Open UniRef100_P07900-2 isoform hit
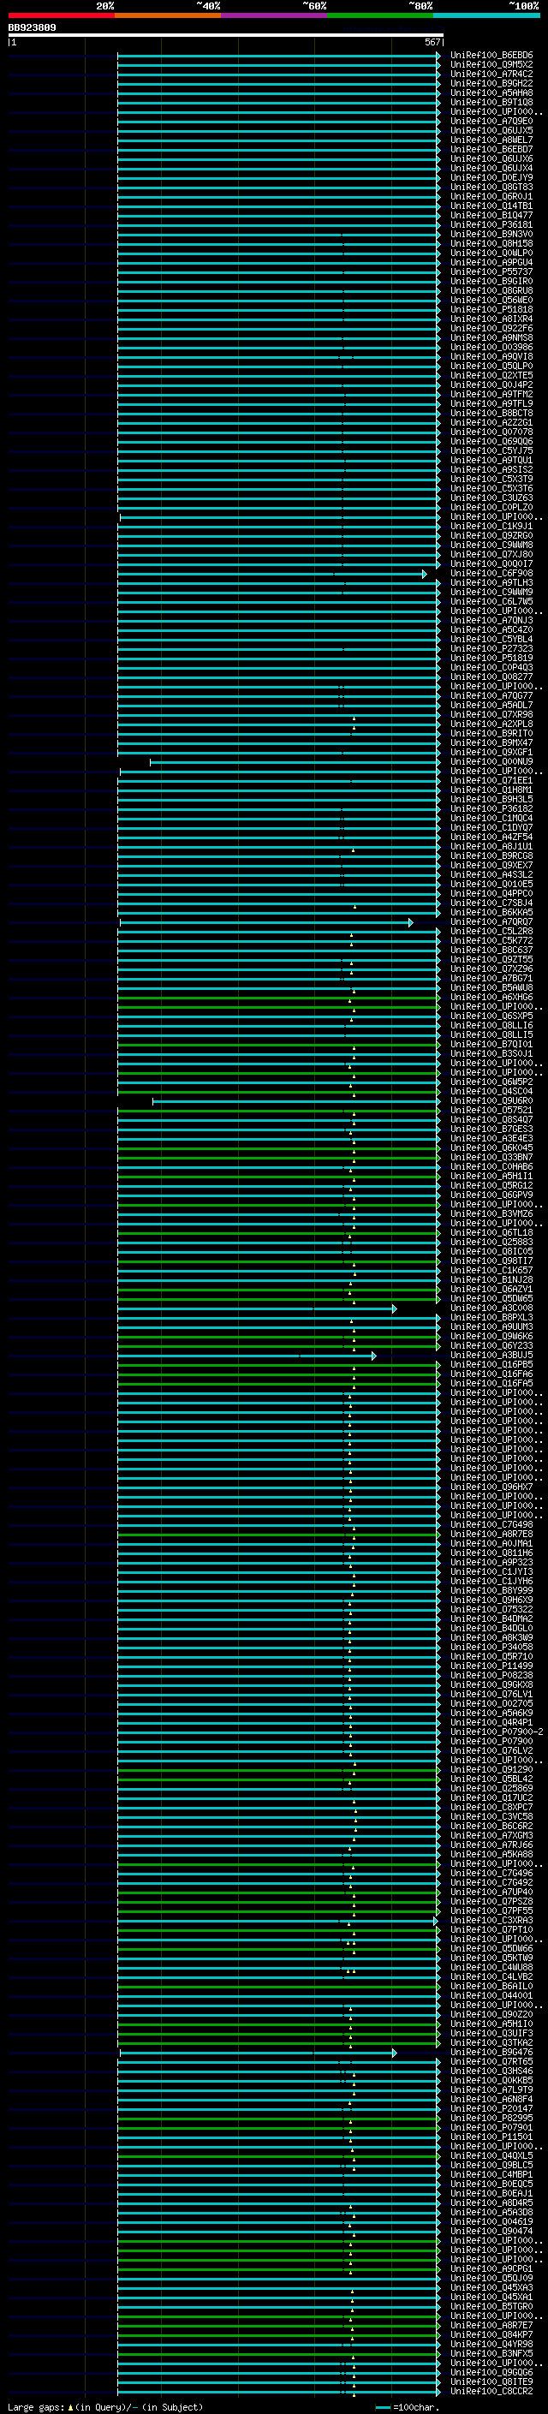The height and width of the screenshot is (2414, 548). 497,1732
